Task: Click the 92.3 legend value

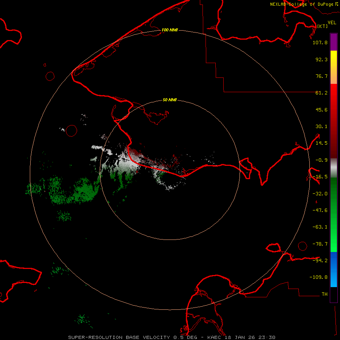Action: pyautogui.click(x=321, y=59)
